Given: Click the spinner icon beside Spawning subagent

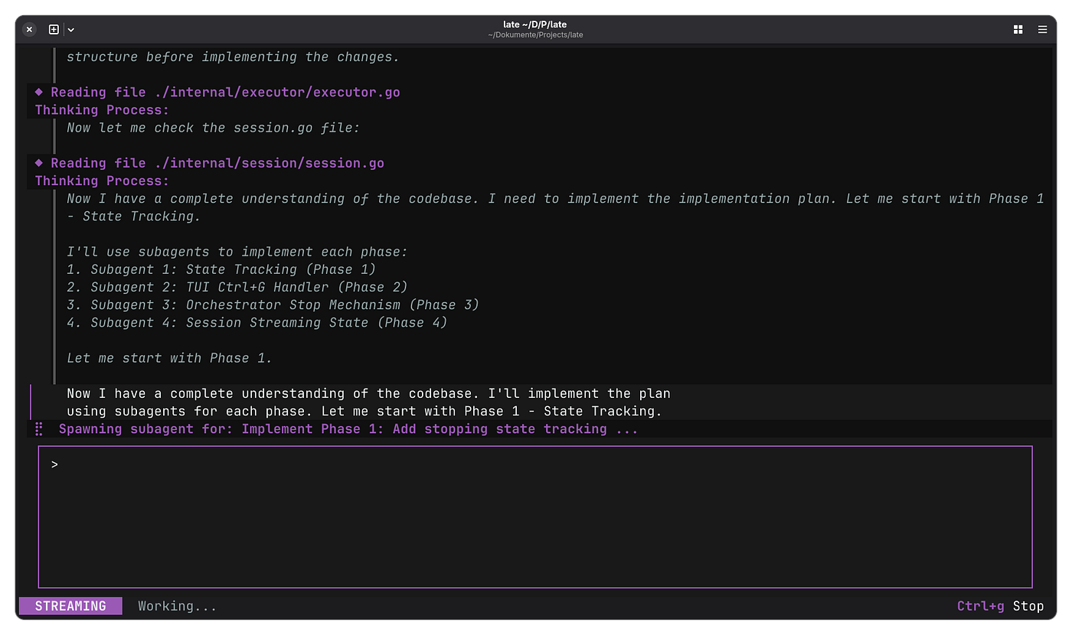Looking at the screenshot, I should (x=39, y=429).
